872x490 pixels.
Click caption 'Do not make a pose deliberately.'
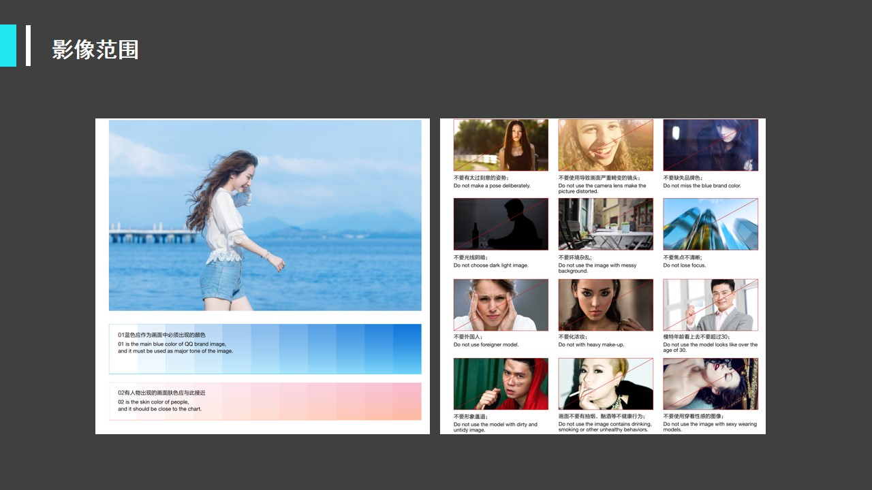(x=492, y=186)
